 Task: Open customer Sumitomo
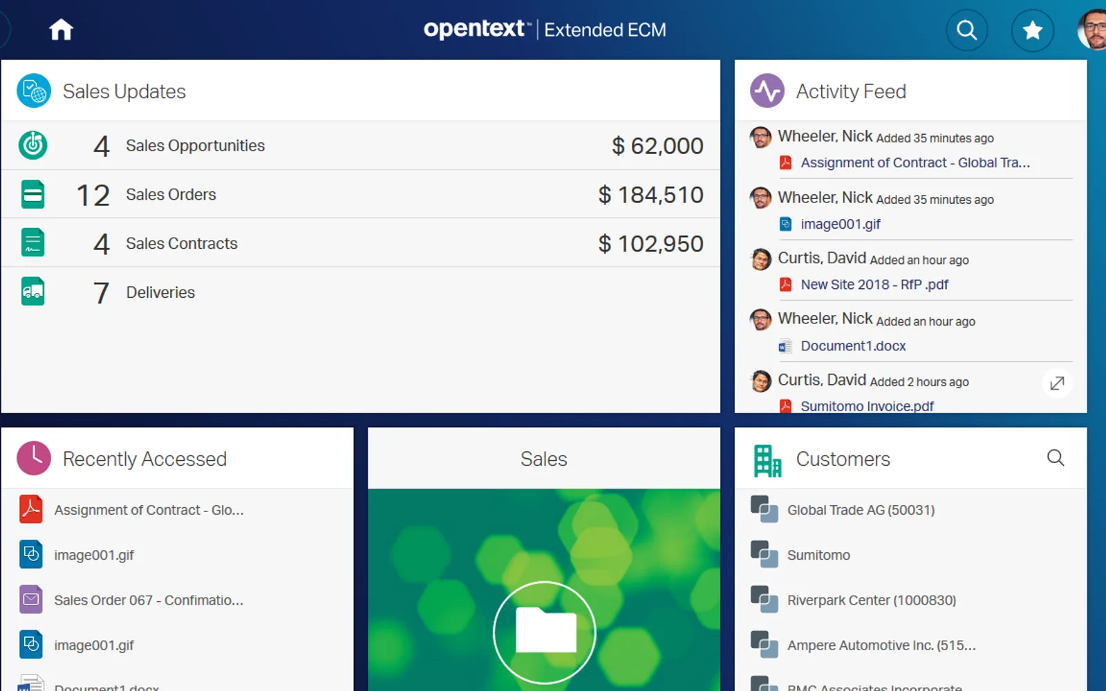click(818, 555)
